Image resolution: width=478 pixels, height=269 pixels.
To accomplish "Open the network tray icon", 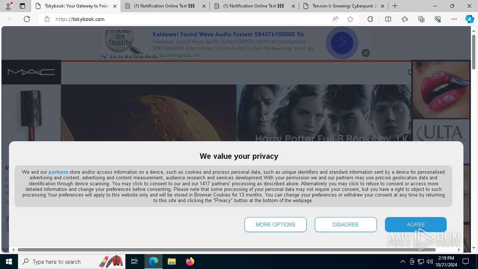I will (x=421, y=262).
